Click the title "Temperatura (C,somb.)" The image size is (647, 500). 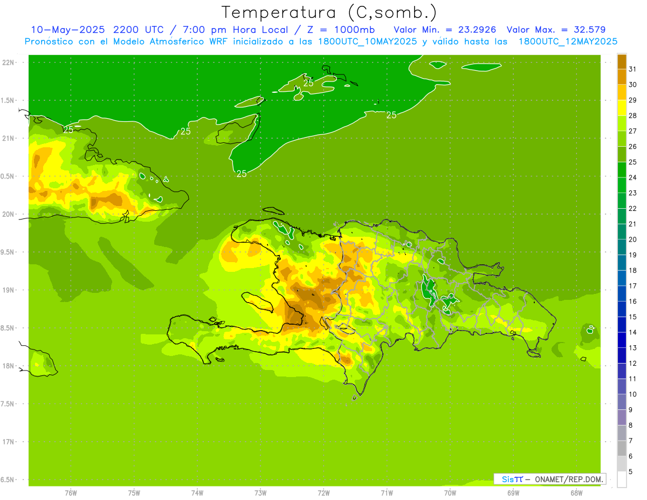[329, 12]
